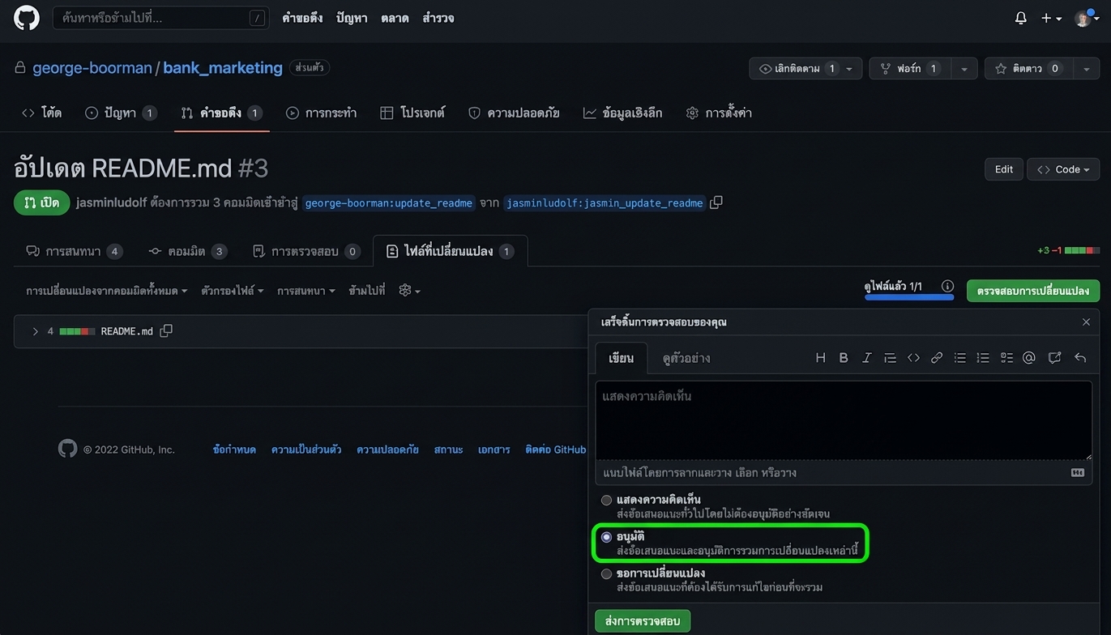Click the search box ค้นหาหรือข้ามไปที่
1111x635 pixels.
coord(160,18)
